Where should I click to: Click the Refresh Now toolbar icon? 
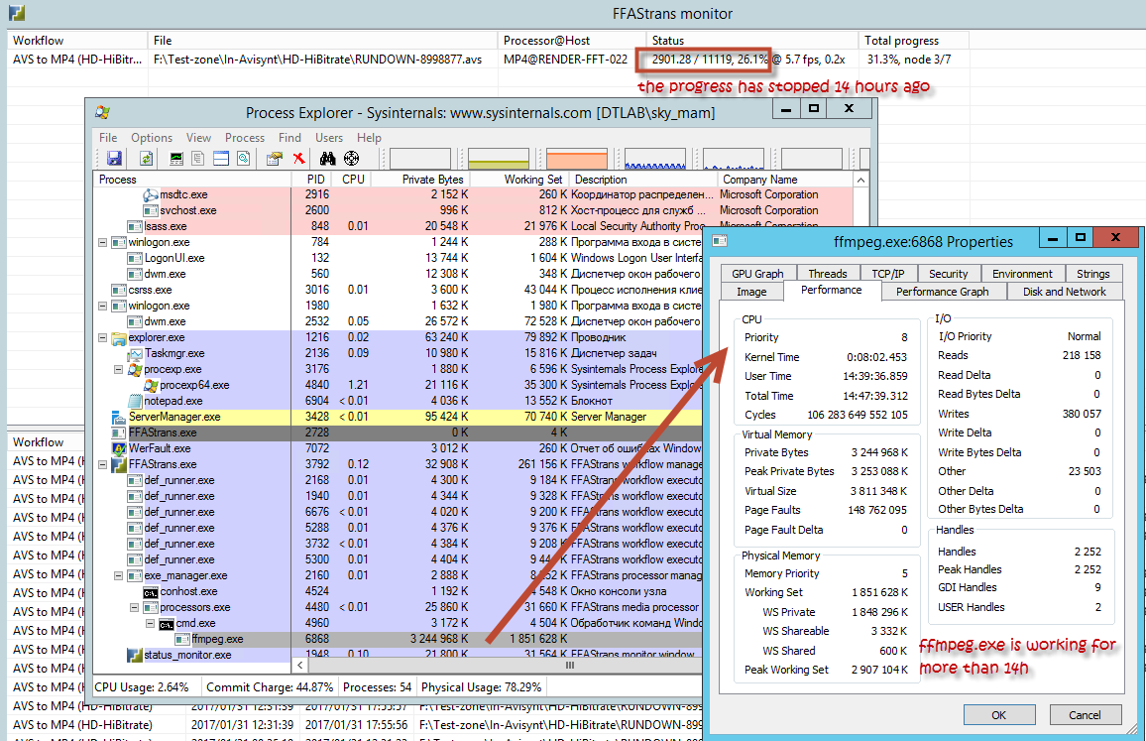point(146,158)
